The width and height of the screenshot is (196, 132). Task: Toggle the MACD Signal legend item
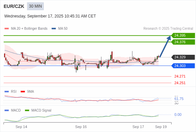coord(38,110)
